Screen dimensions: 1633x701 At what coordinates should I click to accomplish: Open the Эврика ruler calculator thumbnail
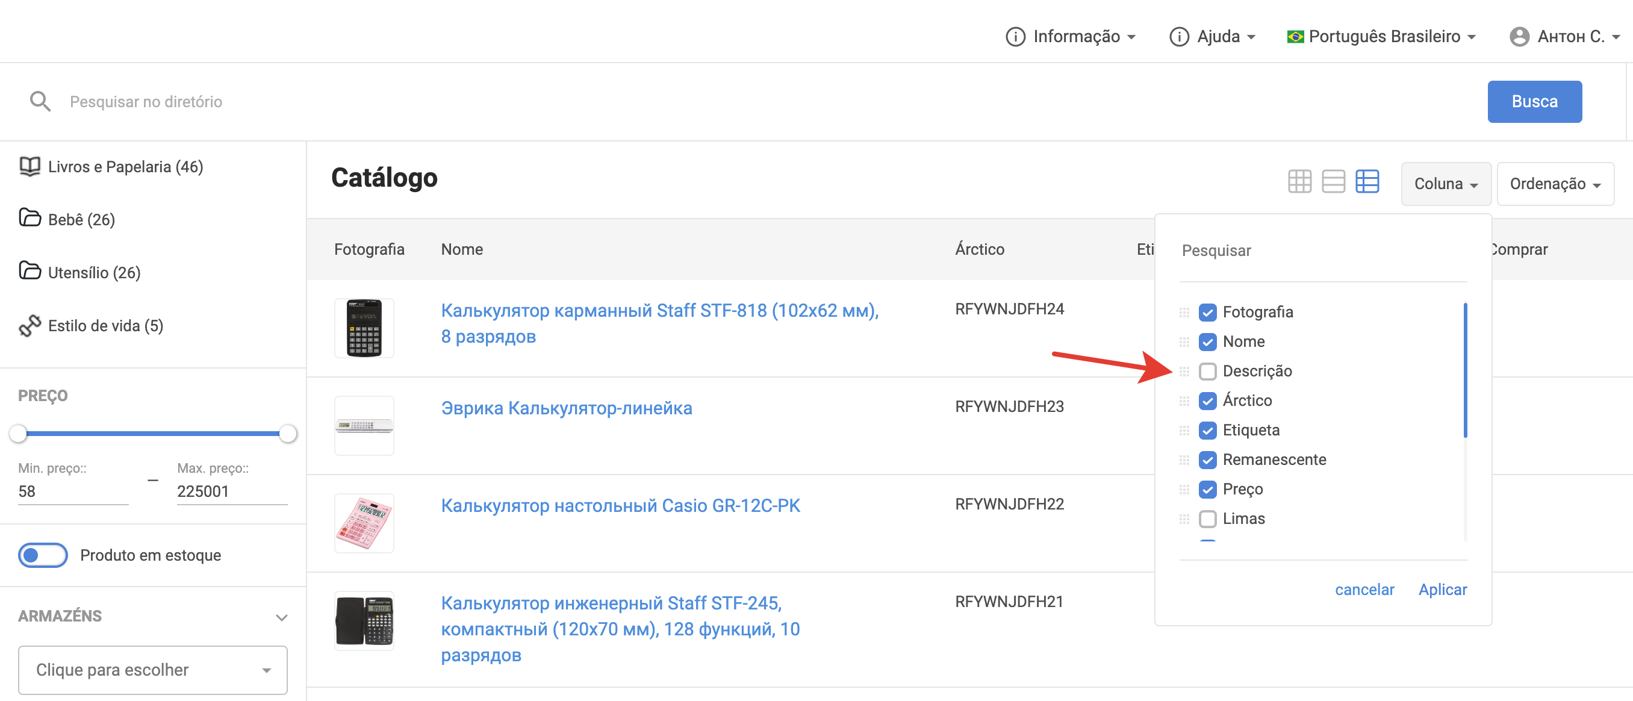364,426
